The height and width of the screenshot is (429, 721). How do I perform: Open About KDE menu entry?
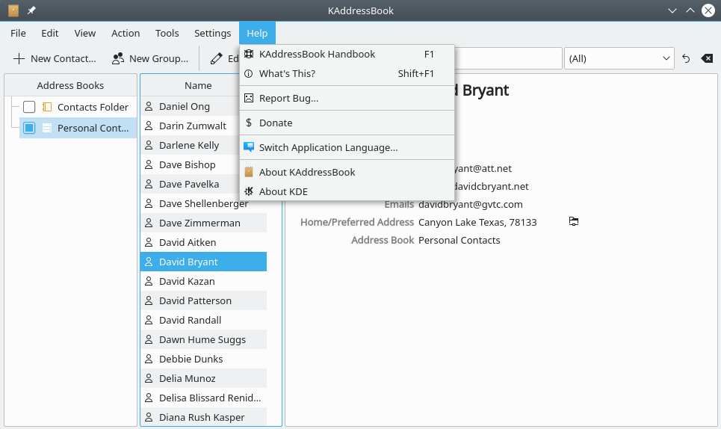click(x=347, y=191)
